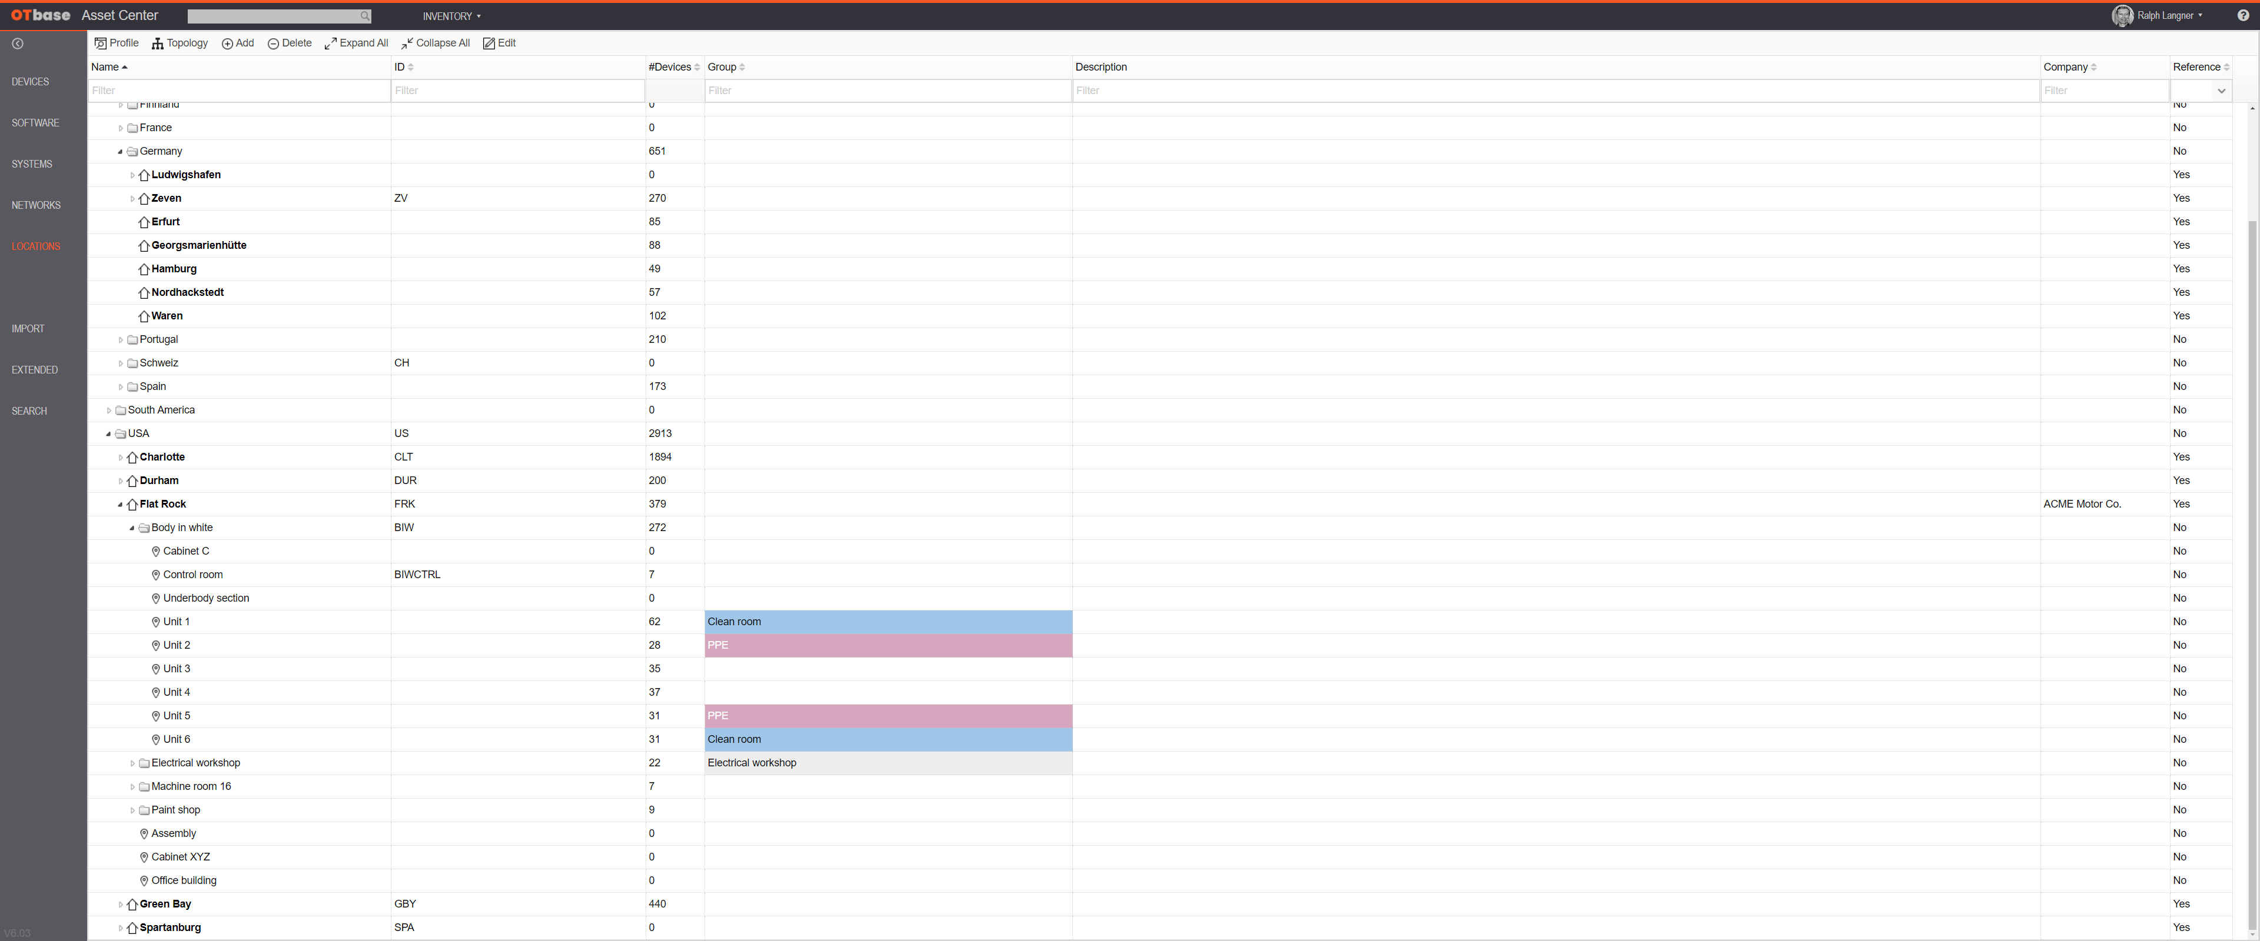This screenshot has height=941, width=2260.
Task: Collapse the Germany tree node
Action: click(x=120, y=152)
